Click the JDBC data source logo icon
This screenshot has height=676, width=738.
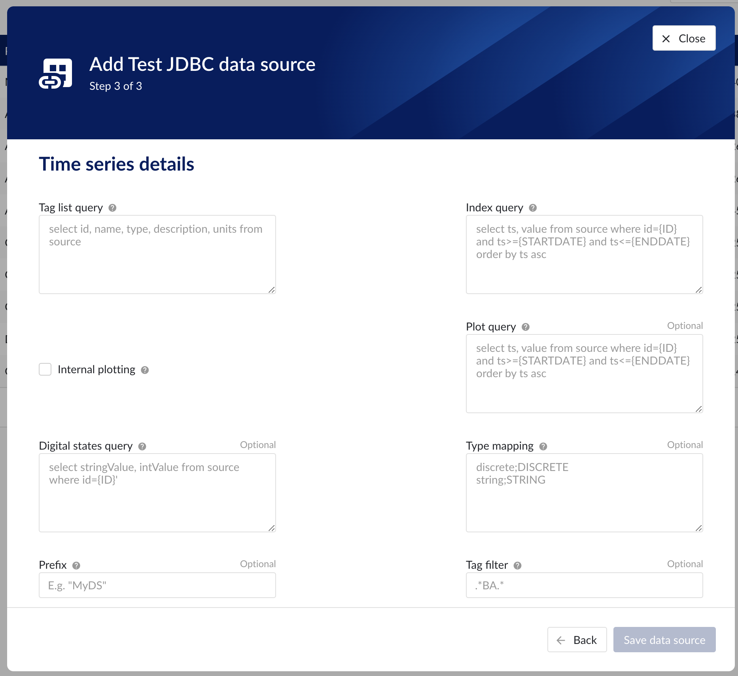coord(56,73)
